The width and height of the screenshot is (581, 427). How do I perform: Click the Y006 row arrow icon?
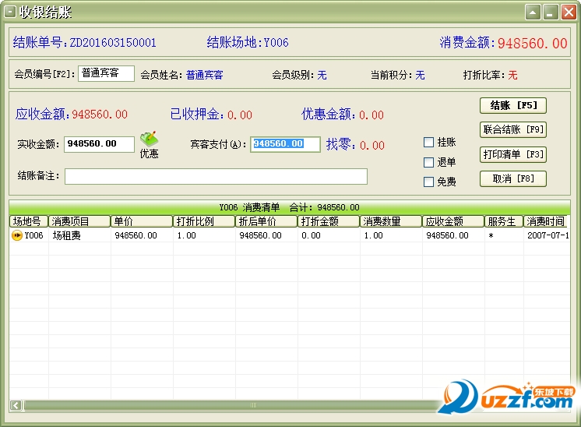16,235
